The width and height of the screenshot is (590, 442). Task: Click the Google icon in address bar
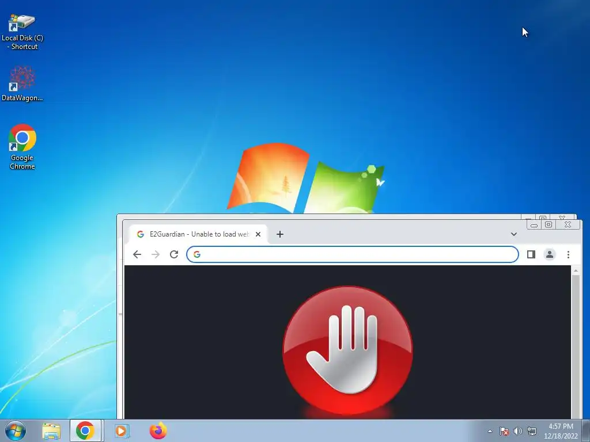tap(197, 254)
